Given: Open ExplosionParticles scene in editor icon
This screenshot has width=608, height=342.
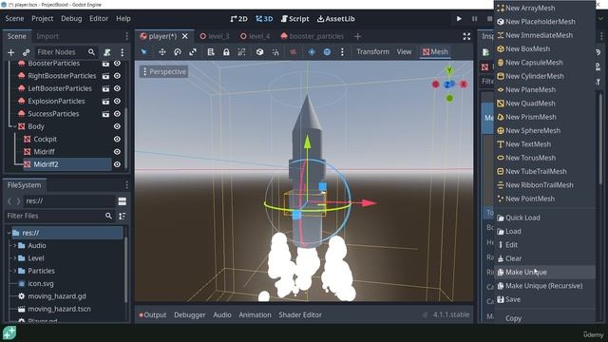Looking at the screenshot, I should tap(105, 102).
